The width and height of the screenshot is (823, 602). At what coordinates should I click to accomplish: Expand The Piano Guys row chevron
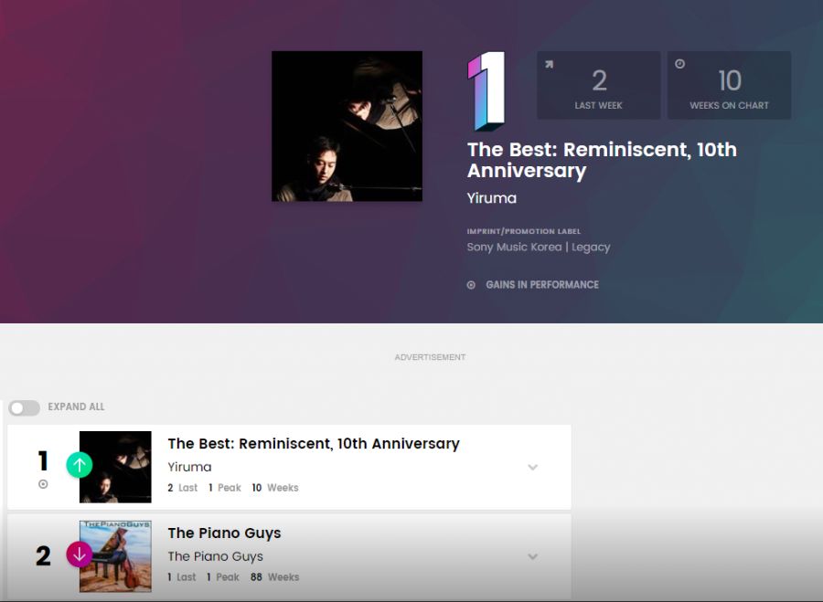532,556
